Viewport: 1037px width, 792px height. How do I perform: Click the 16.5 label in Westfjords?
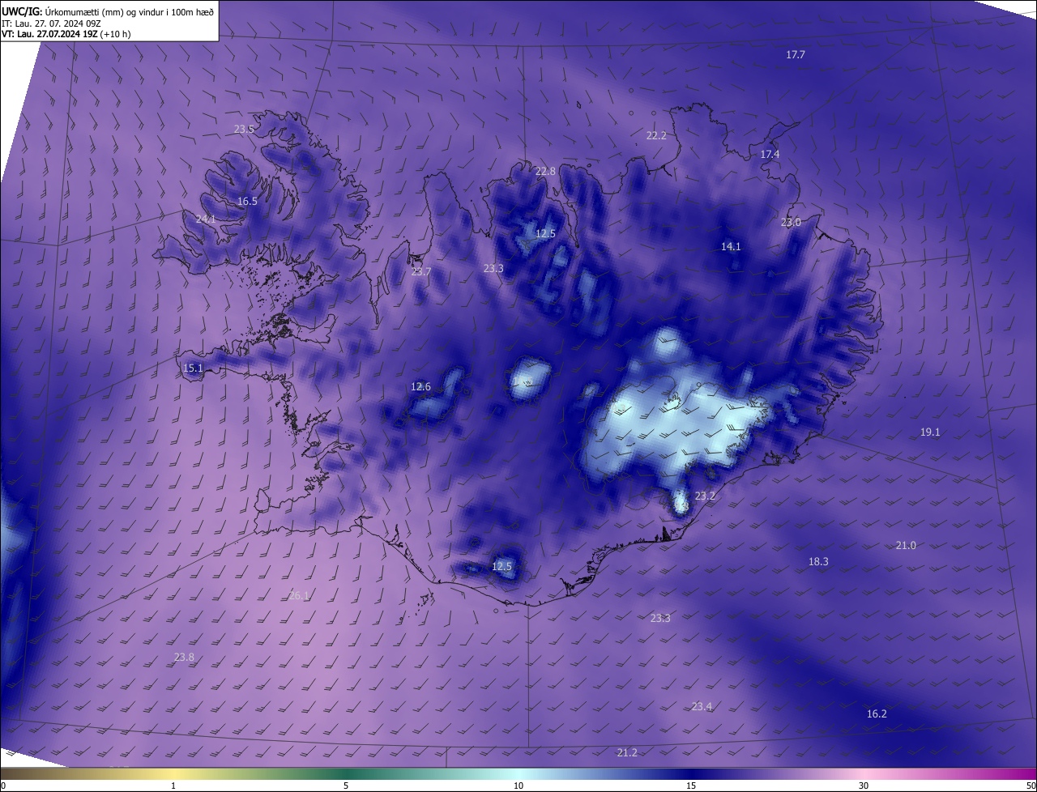pyautogui.click(x=247, y=202)
